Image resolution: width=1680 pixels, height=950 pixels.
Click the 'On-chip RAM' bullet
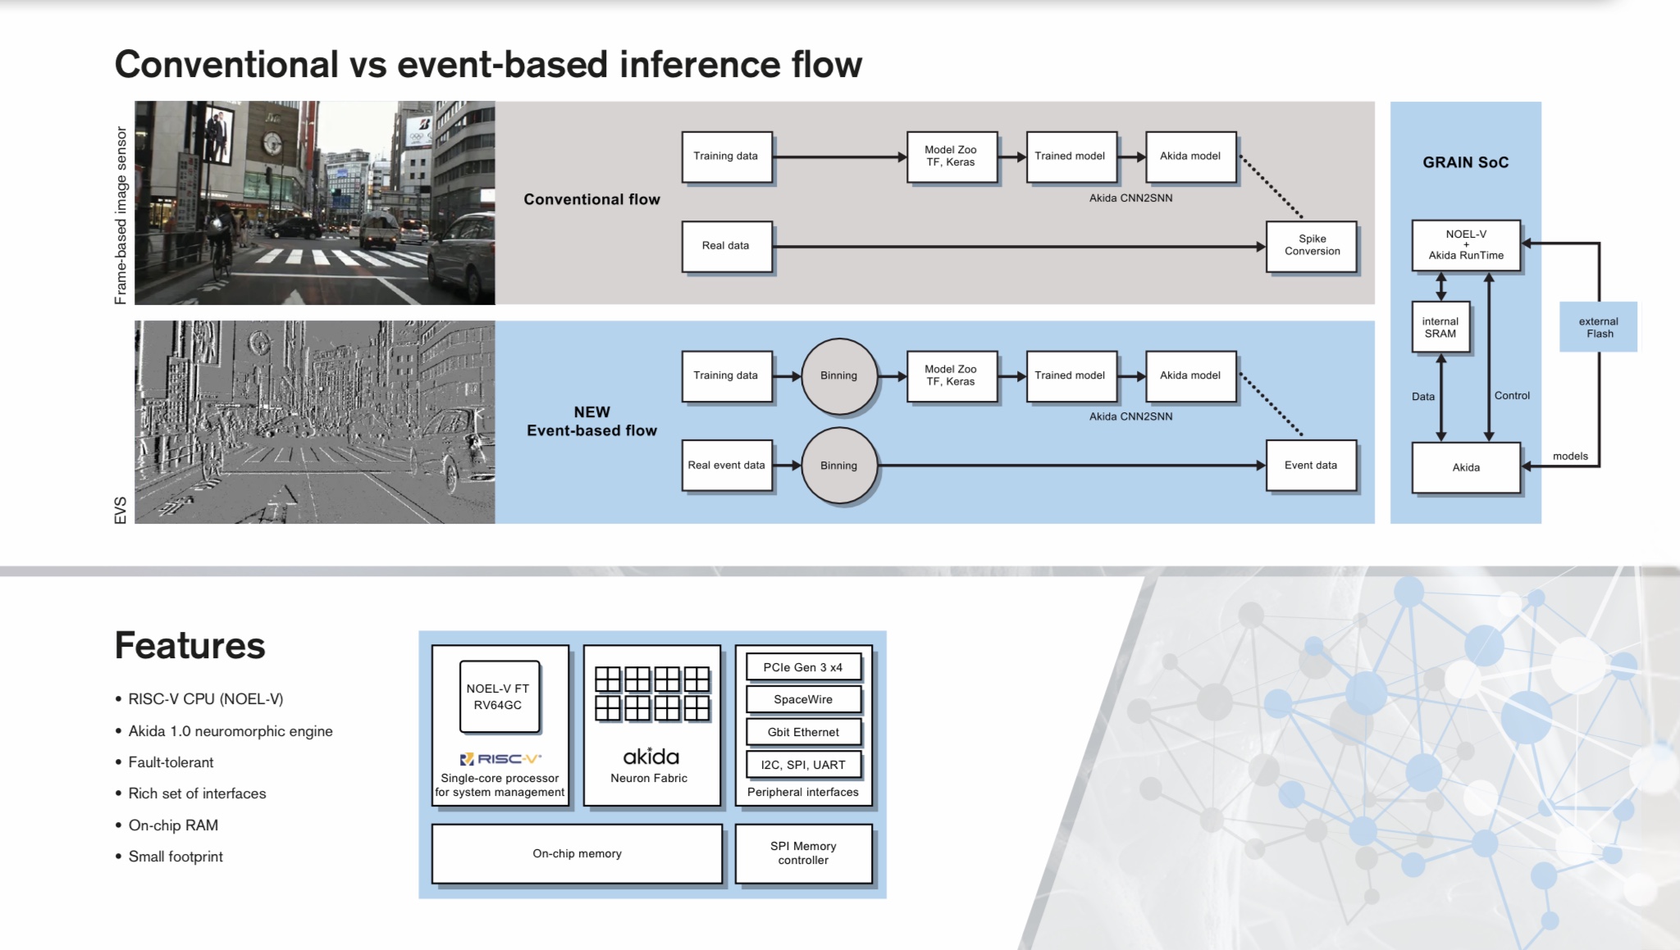[173, 825]
